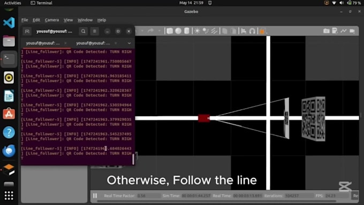Add a point light source
The height and width of the screenshot is (205, 364).
tap(197, 31)
